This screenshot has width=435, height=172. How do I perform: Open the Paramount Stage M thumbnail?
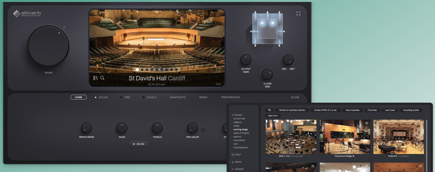click(x=345, y=137)
